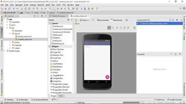The width and height of the screenshot is (186, 104).
Task: Search everywhere with top-right magnifier
Action: coord(180,8)
